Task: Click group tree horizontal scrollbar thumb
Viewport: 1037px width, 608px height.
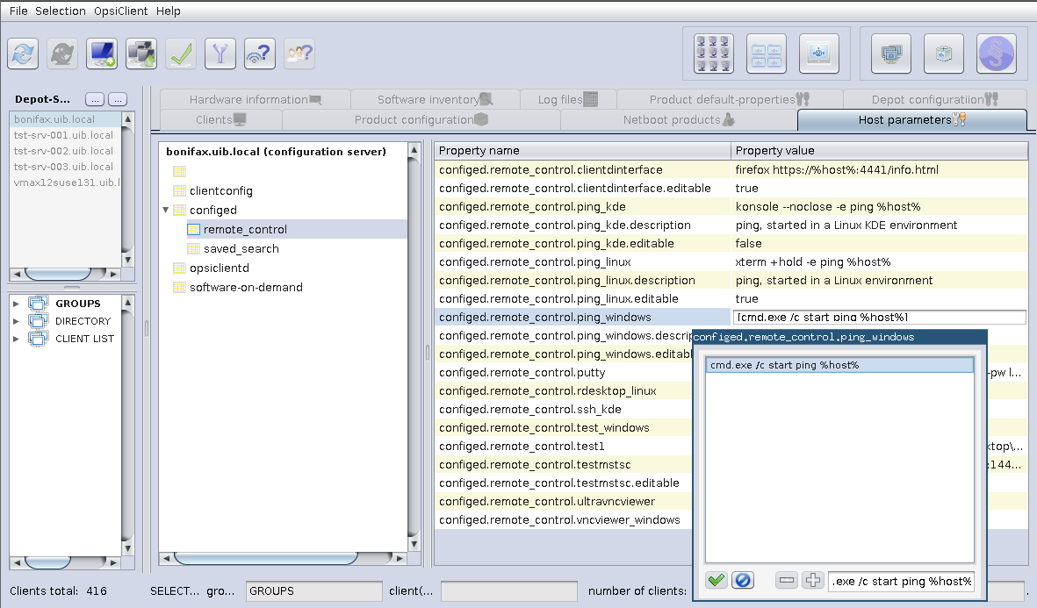Action: click(x=47, y=563)
